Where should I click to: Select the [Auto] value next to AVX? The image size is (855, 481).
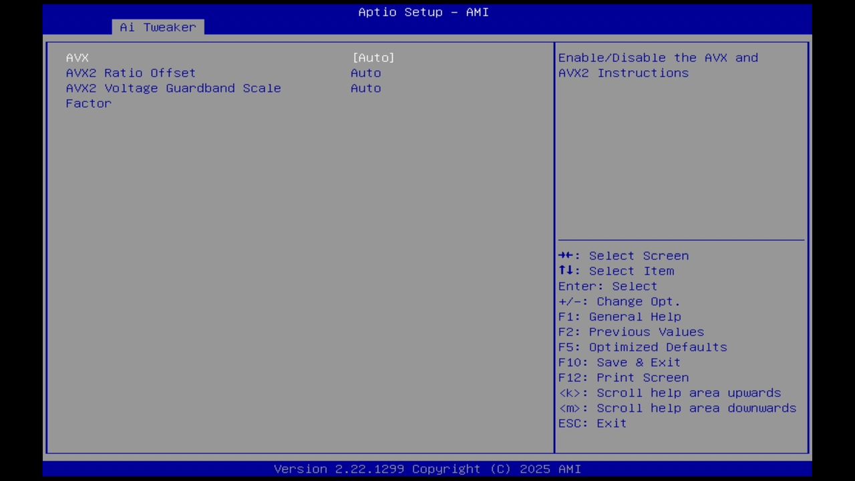pos(373,57)
